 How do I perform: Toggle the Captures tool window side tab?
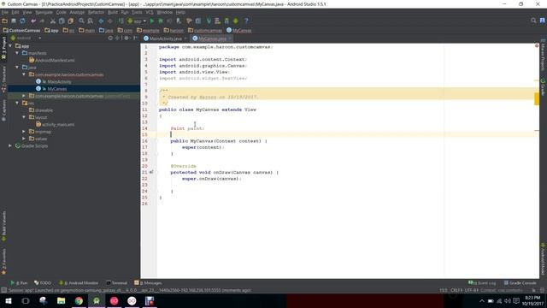pyautogui.click(x=3, y=110)
